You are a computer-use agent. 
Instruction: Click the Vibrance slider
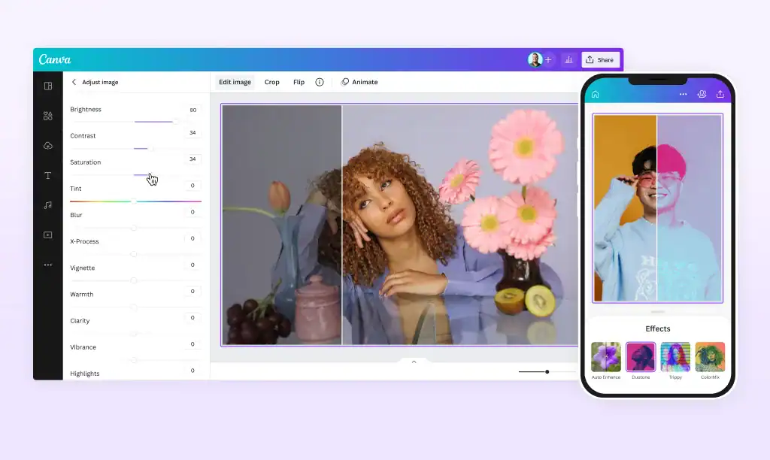tap(135, 360)
